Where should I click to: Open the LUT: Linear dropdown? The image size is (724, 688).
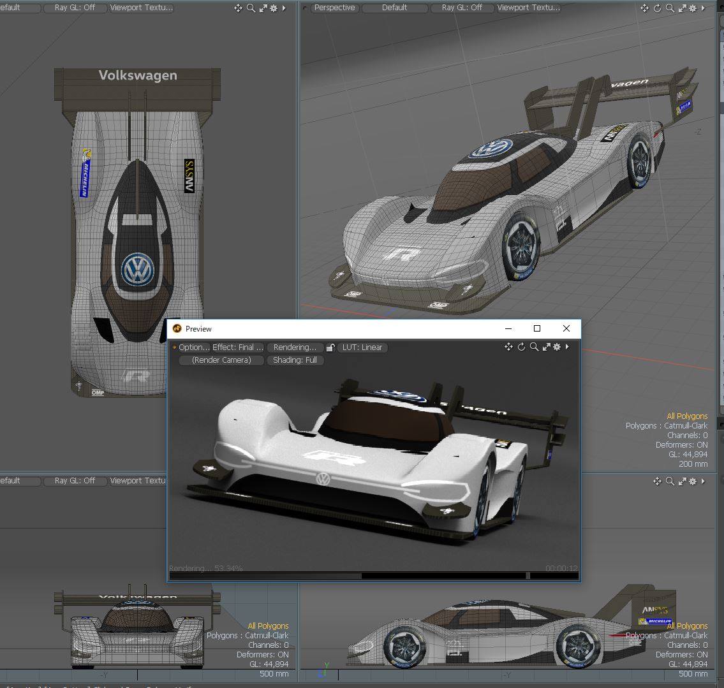pos(362,348)
